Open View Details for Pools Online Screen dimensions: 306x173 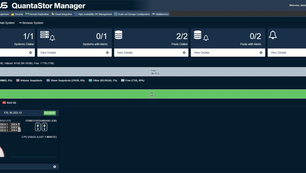[151, 52]
